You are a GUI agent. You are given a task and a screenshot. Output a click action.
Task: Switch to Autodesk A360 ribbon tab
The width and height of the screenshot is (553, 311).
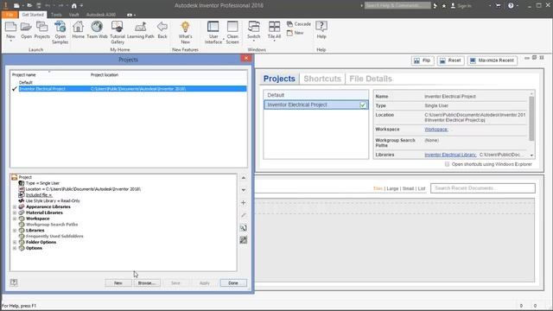point(101,15)
